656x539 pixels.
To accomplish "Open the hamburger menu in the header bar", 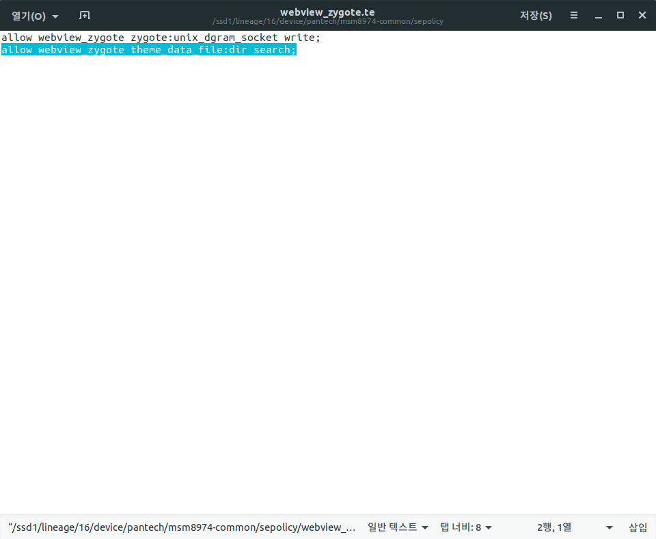I will 574,16.
